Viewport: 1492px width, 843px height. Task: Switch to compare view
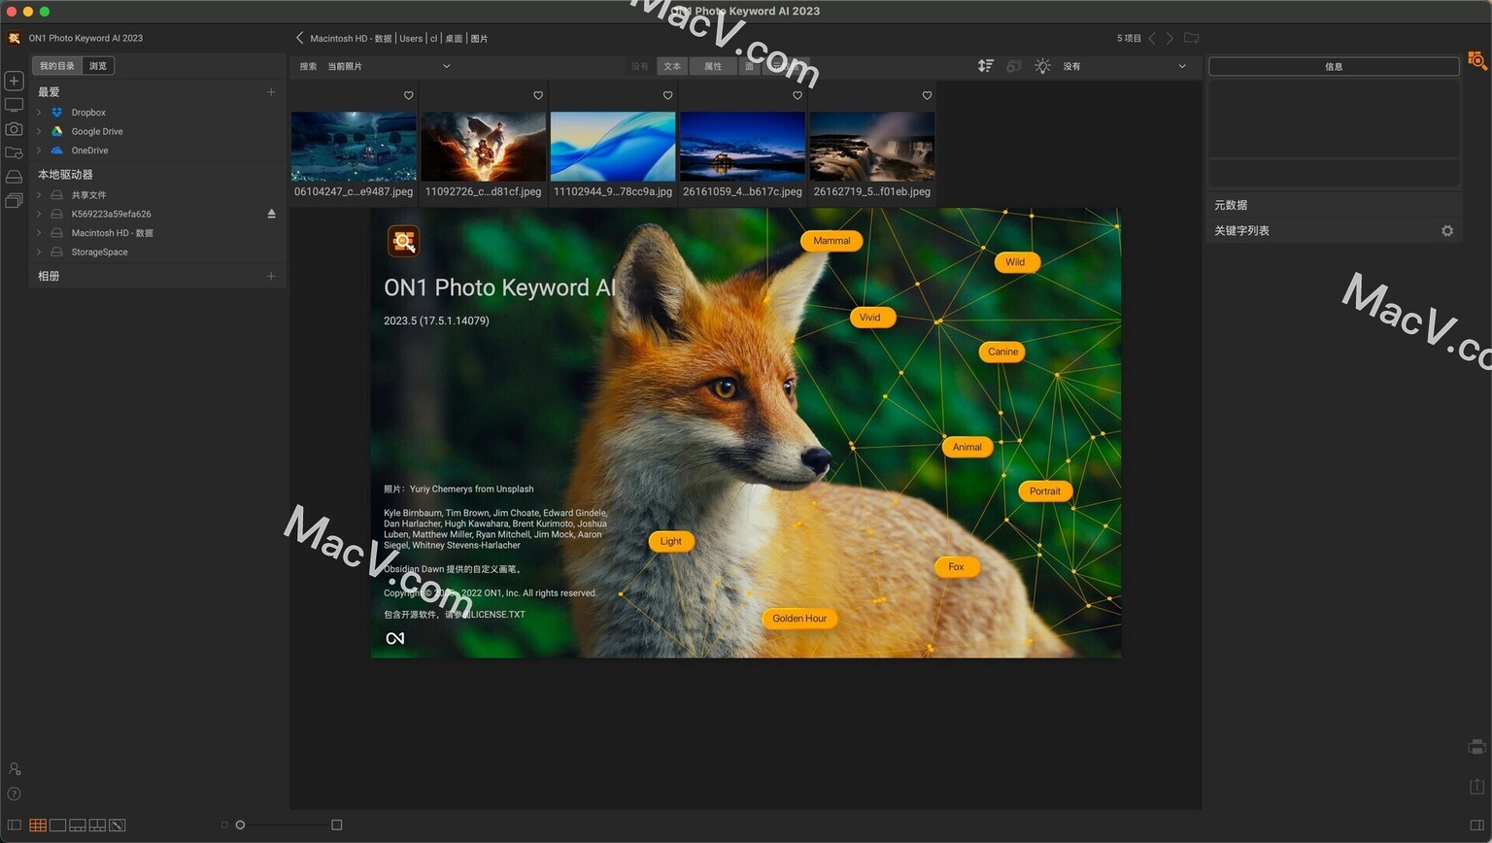tap(97, 826)
